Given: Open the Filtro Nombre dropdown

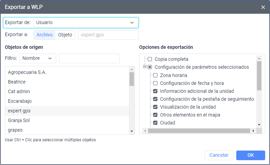Looking at the screenshot, I should pos(38,58).
